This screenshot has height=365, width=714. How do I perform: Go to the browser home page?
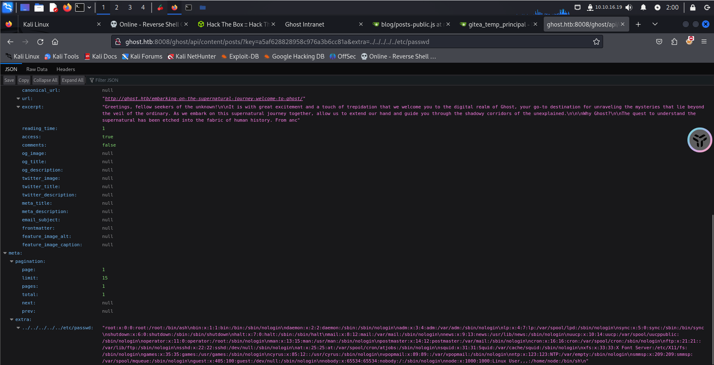(x=55, y=42)
